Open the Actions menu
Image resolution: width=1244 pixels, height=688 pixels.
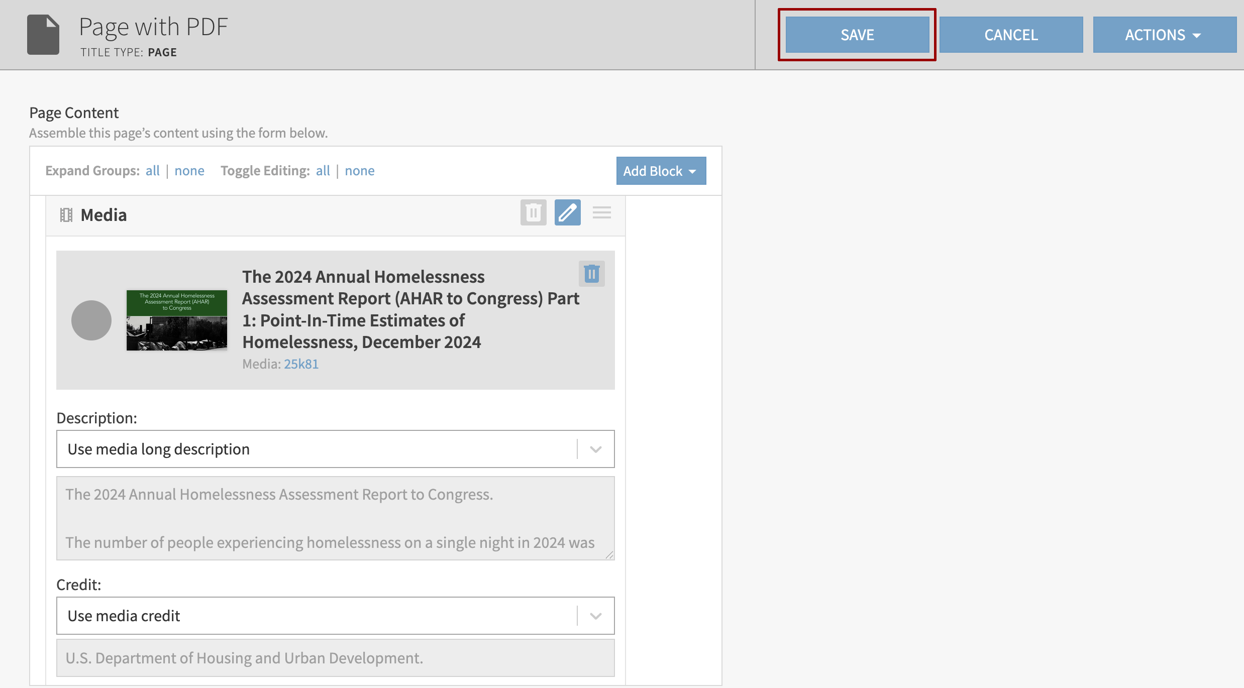click(x=1164, y=35)
